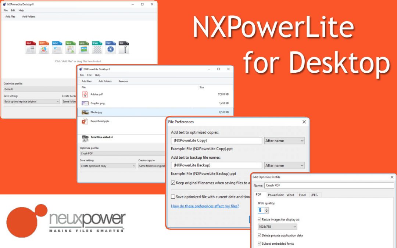Click the File column header
This screenshot has height=248, width=397.
point(83,87)
